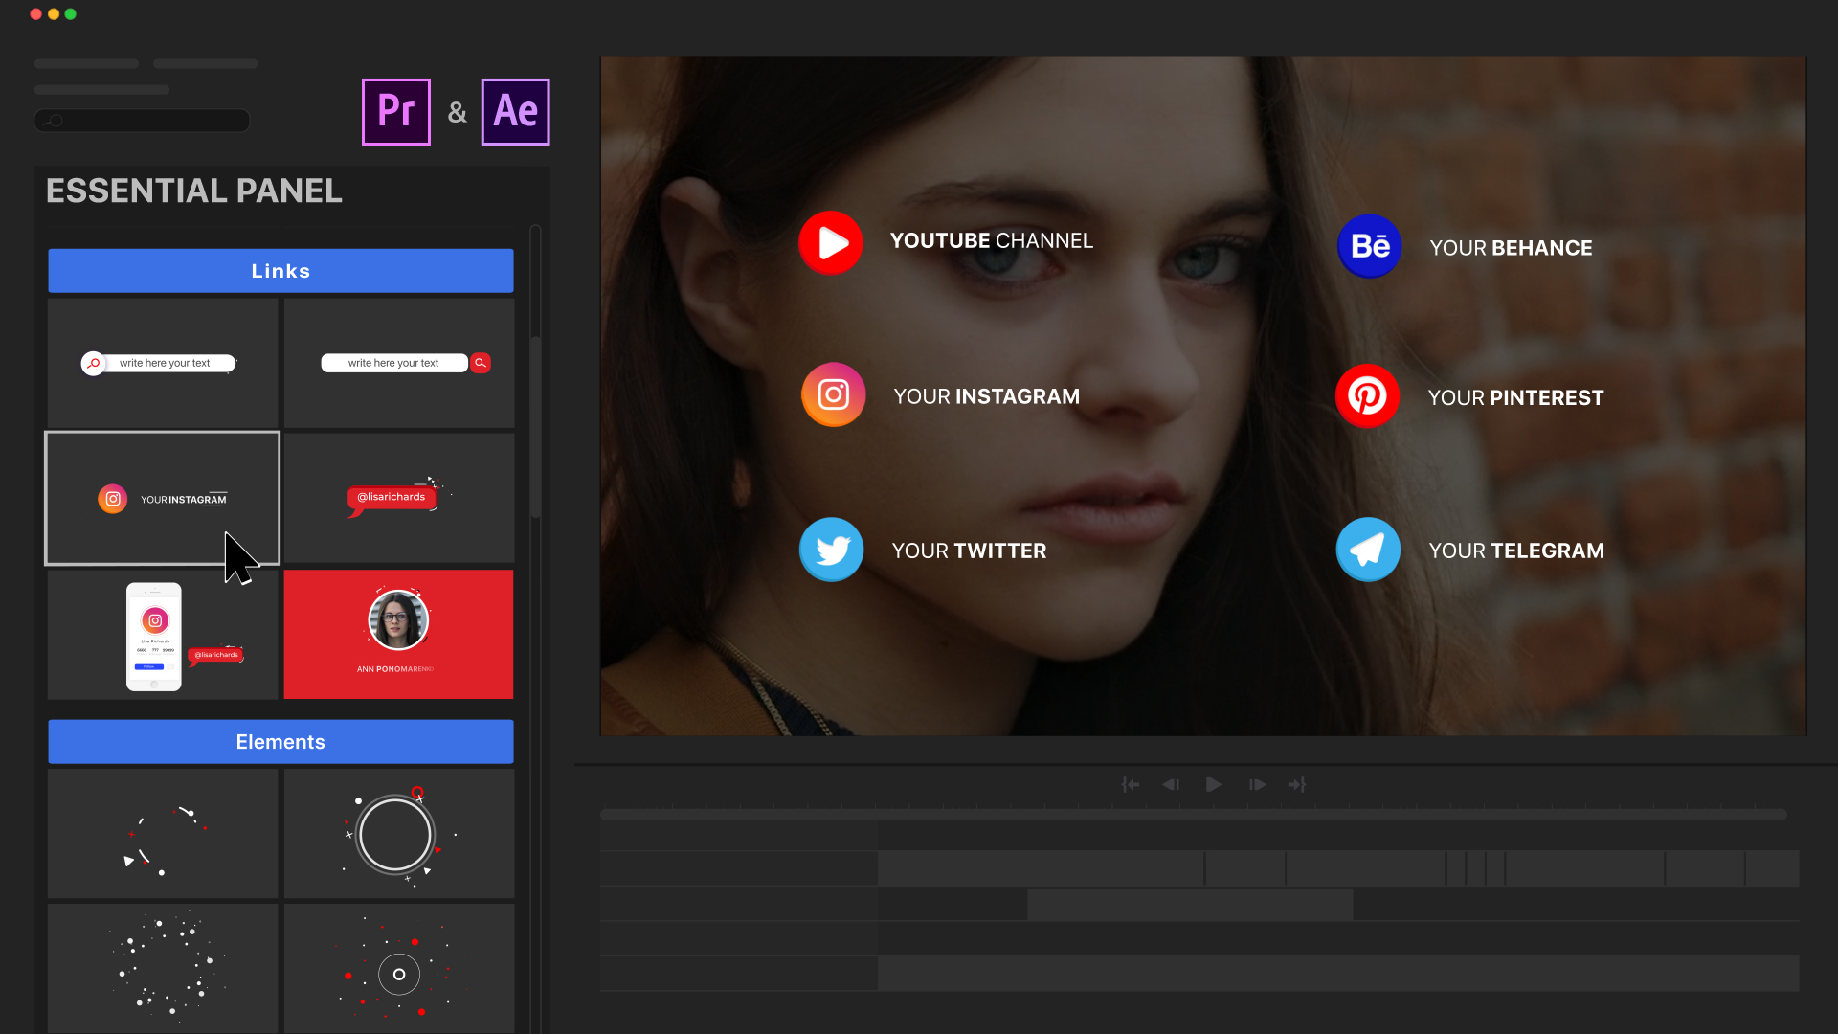Select the Twitter bird icon
The width and height of the screenshot is (1838, 1034).
(830, 550)
